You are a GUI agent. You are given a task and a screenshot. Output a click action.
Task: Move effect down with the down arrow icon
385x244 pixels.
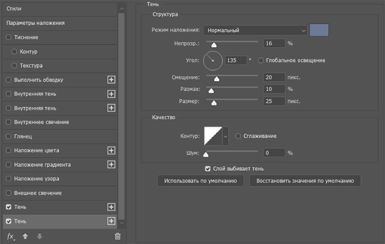[x=39, y=236]
